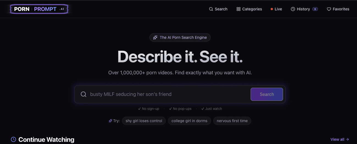This screenshot has width=357, height=144.
Task: Click the magnifier icon inside search box
Action: pos(84,94)
